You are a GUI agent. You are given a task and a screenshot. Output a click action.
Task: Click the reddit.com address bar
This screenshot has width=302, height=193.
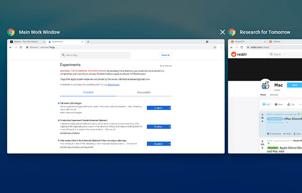(x=274, y=47)
